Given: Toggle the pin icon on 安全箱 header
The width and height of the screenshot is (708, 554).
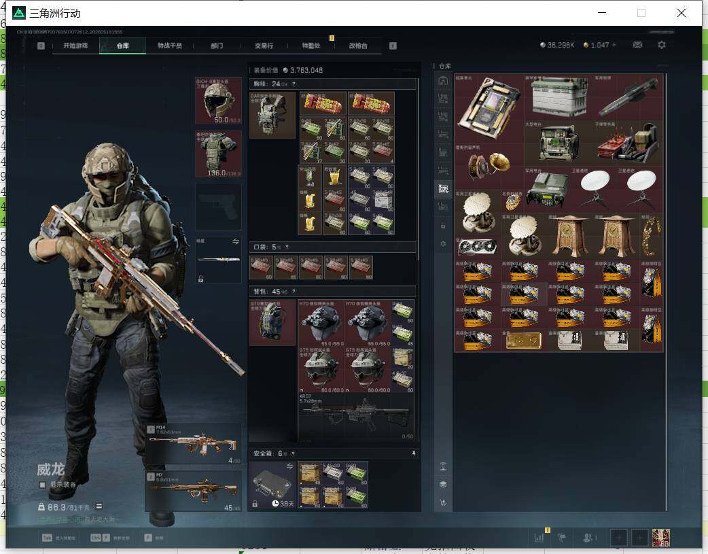Looking at the screenshot, I should [x=414, y=453].
